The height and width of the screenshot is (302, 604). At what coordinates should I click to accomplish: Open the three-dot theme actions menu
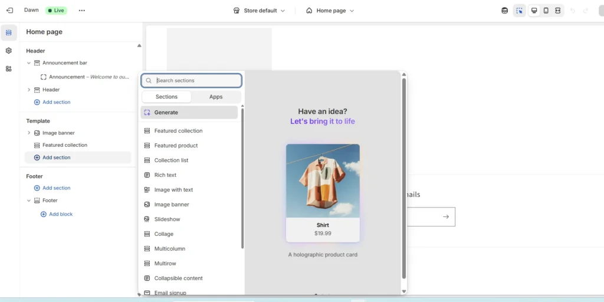pyautogui.click(x=81, y=11)
